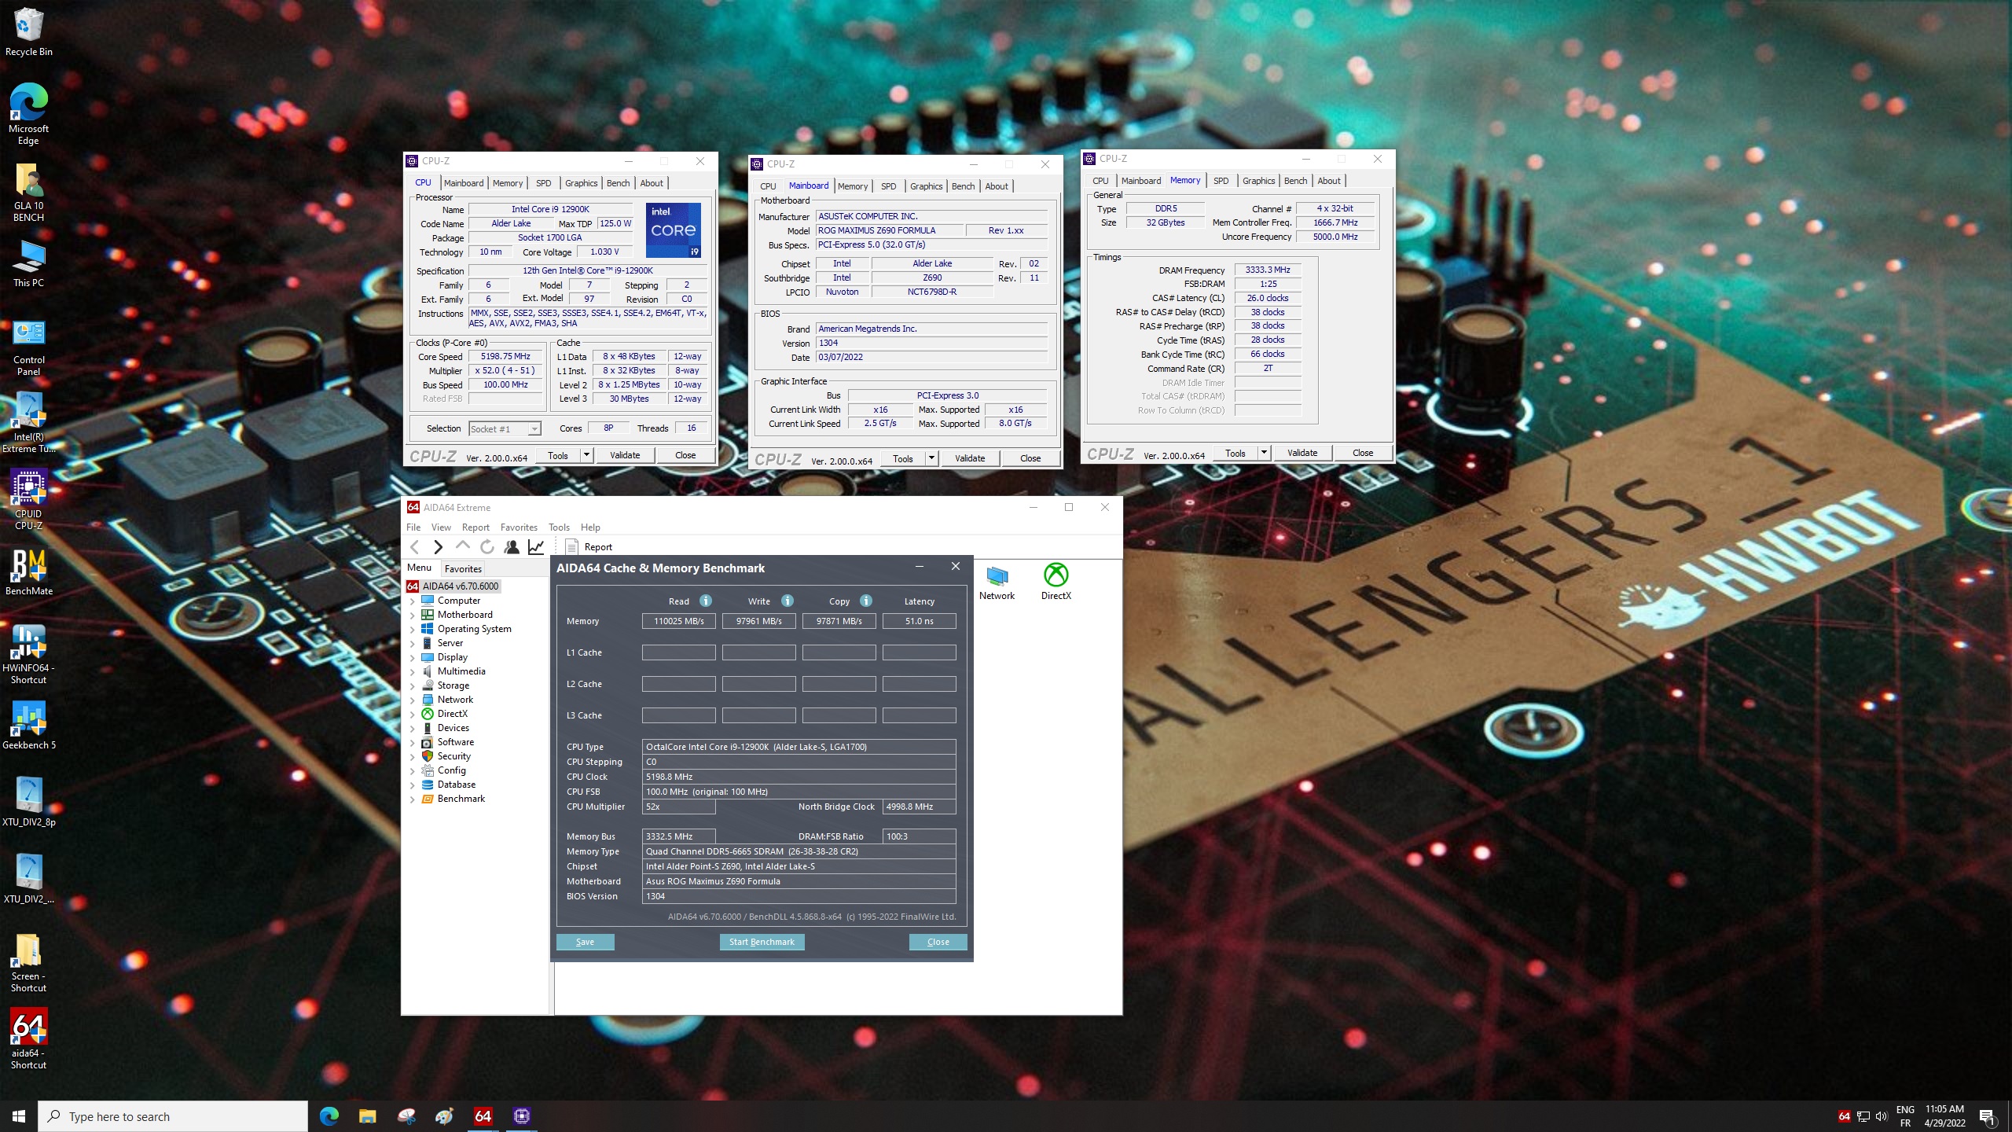Open Tools dropdown arrow in CPU-Z CPU window

point(586,455)
